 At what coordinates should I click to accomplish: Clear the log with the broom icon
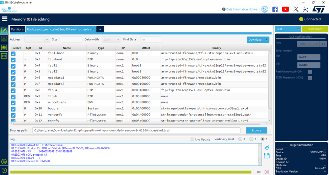point(267,148)
